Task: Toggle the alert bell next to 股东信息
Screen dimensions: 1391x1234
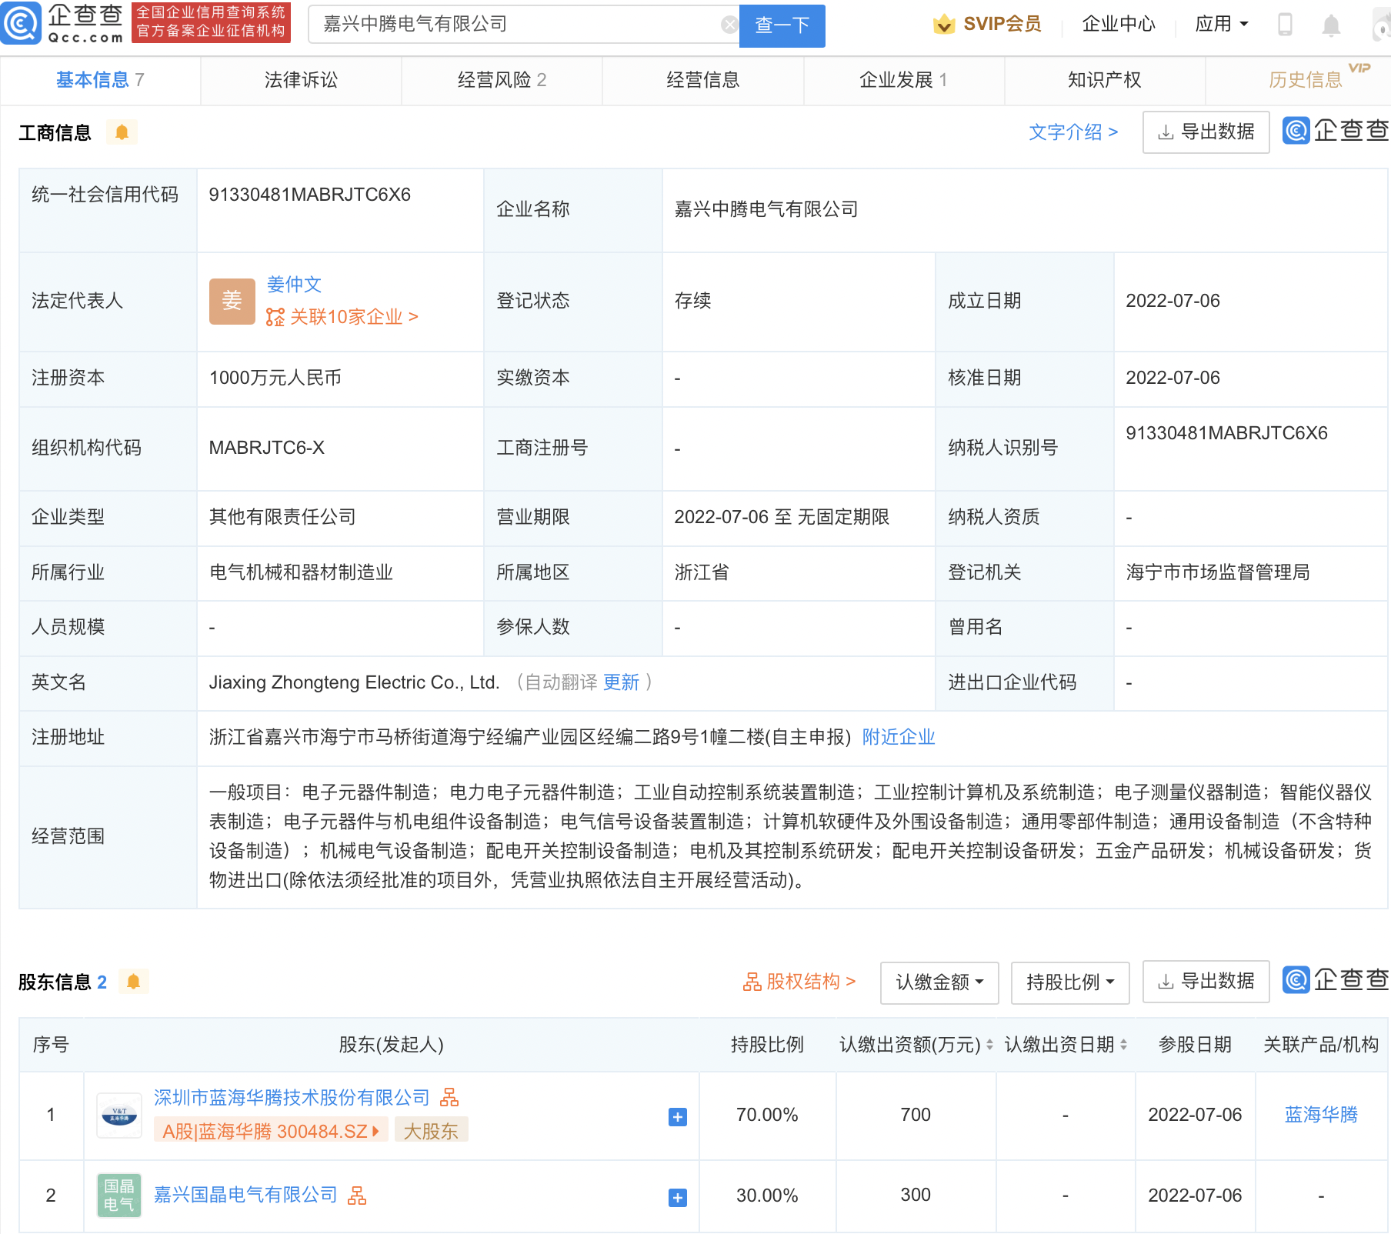Action: (x=135, y=982)
